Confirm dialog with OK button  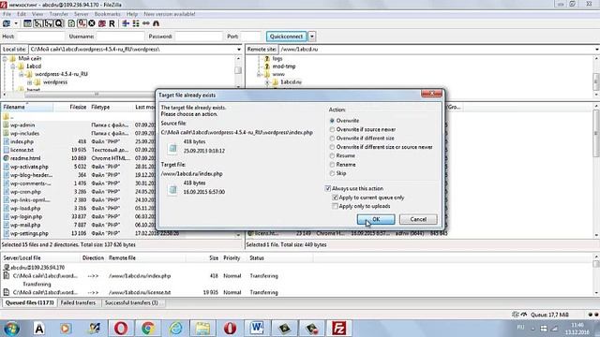click(376, 219)
